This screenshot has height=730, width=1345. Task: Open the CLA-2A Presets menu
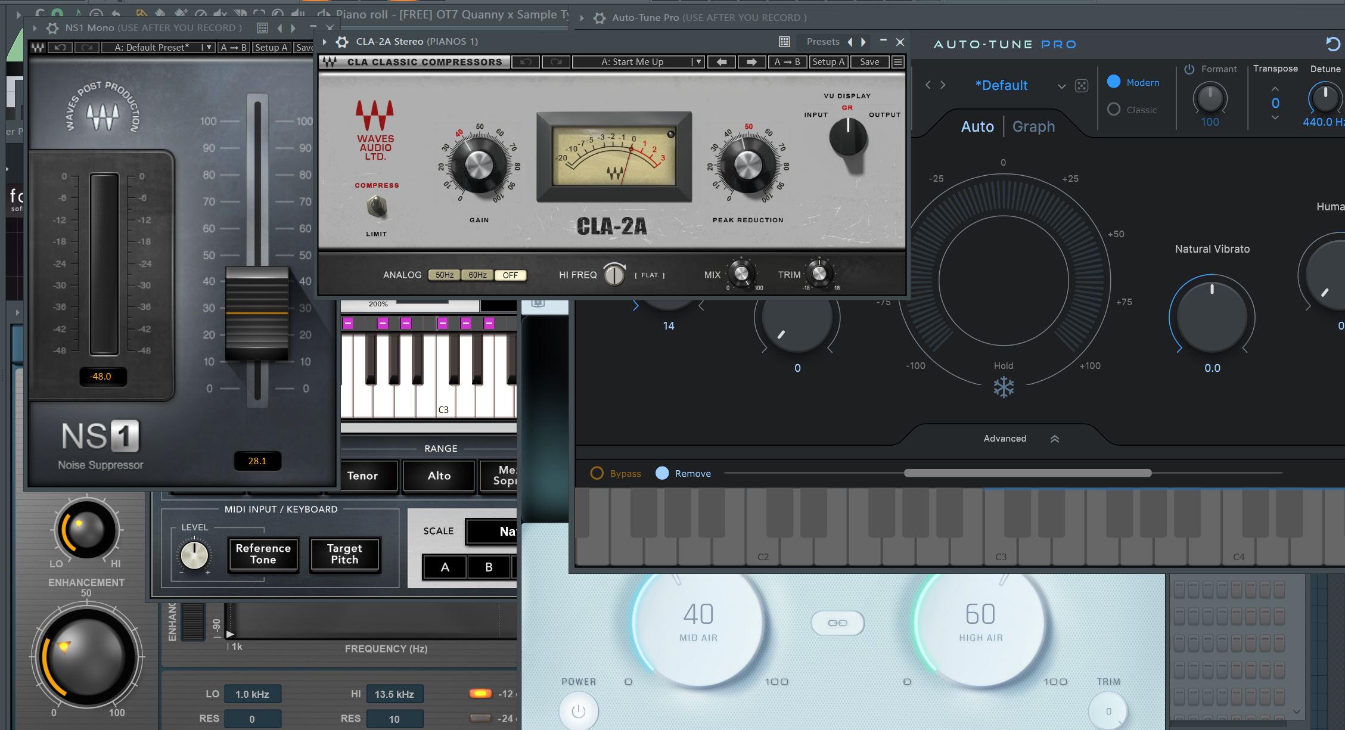823,42
